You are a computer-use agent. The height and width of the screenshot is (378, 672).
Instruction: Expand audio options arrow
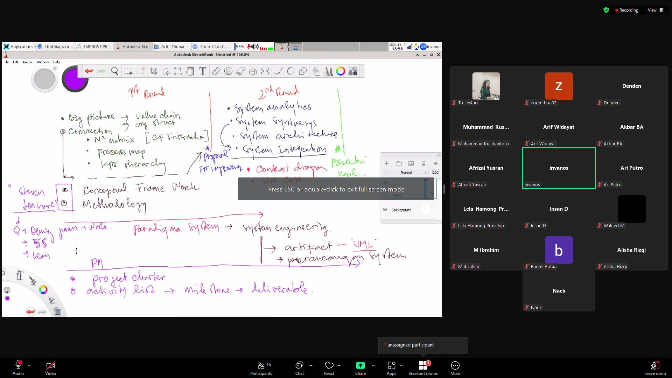29,365
